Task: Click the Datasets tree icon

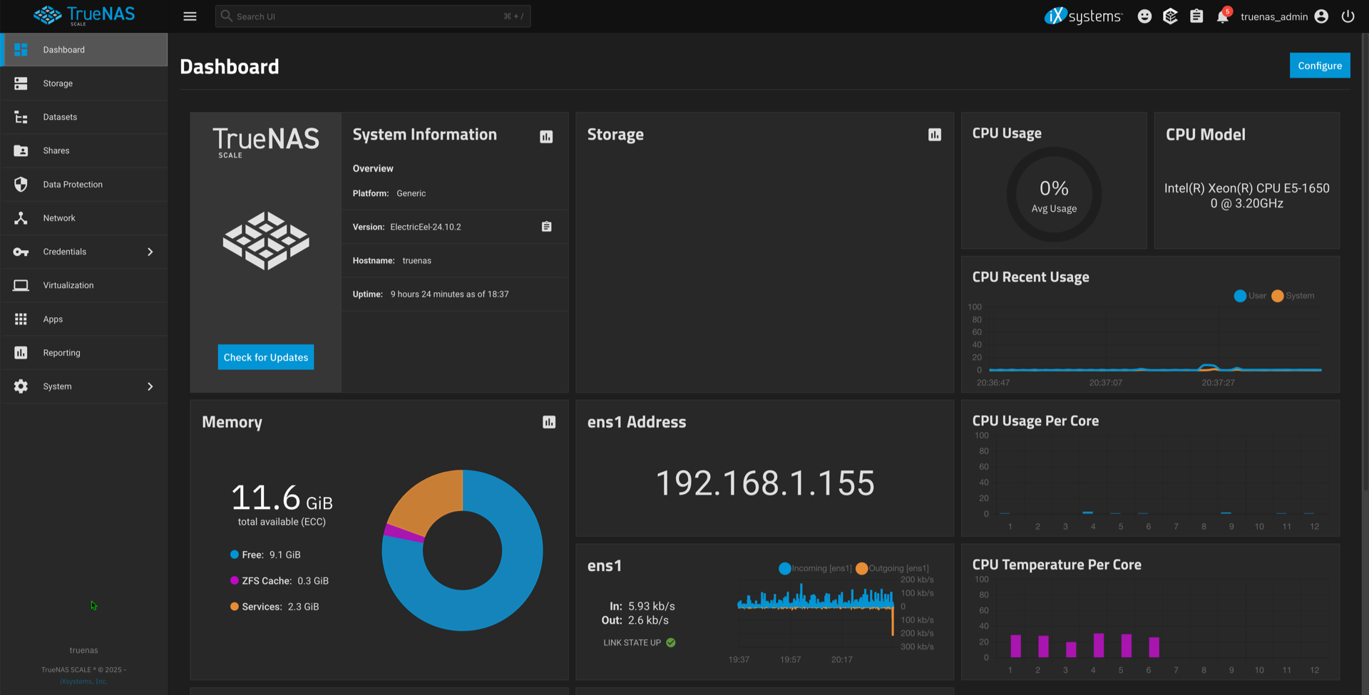Action: click(21, 117)
